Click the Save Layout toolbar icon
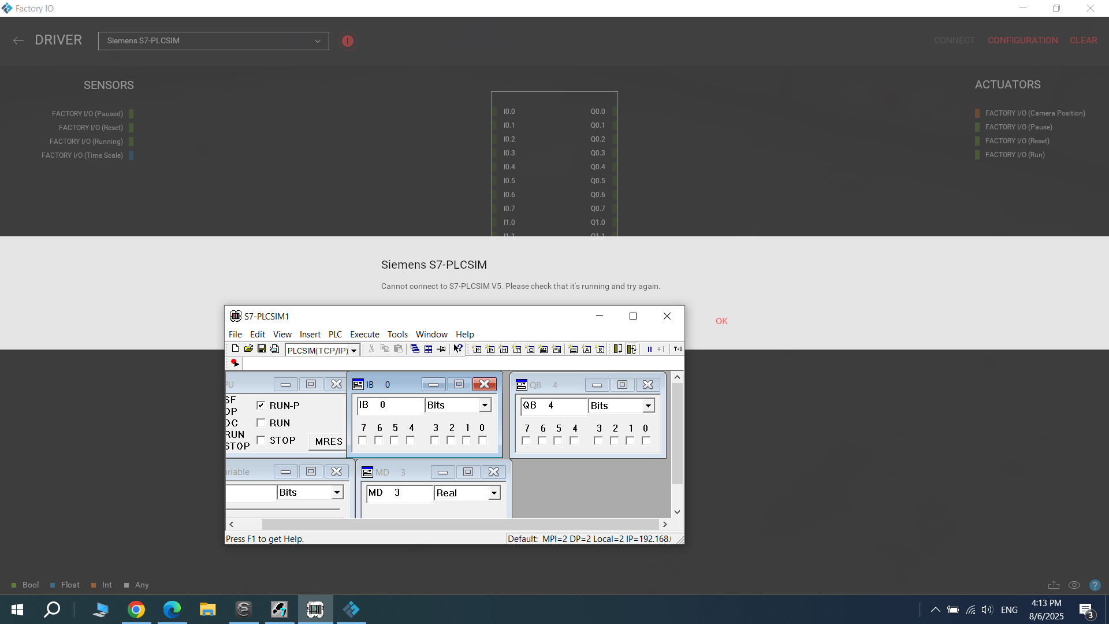The height and width of the screenshot is (624, 1109). 275,349
